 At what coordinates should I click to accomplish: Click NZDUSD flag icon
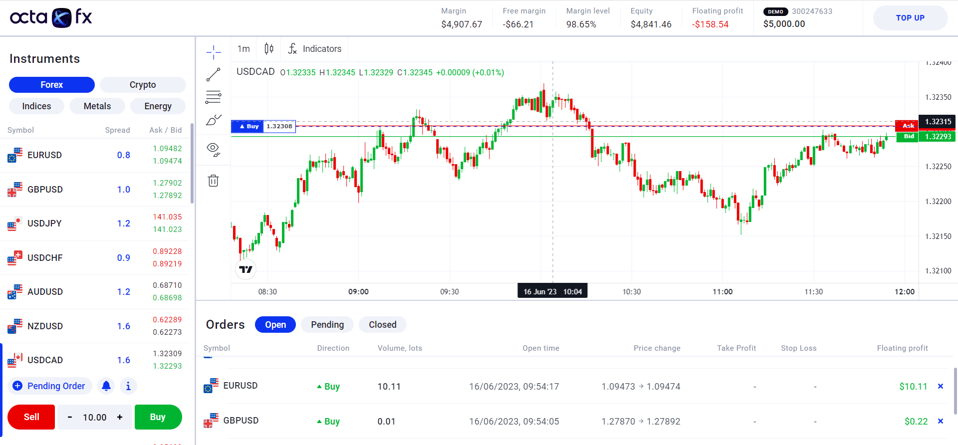(15, 326)
